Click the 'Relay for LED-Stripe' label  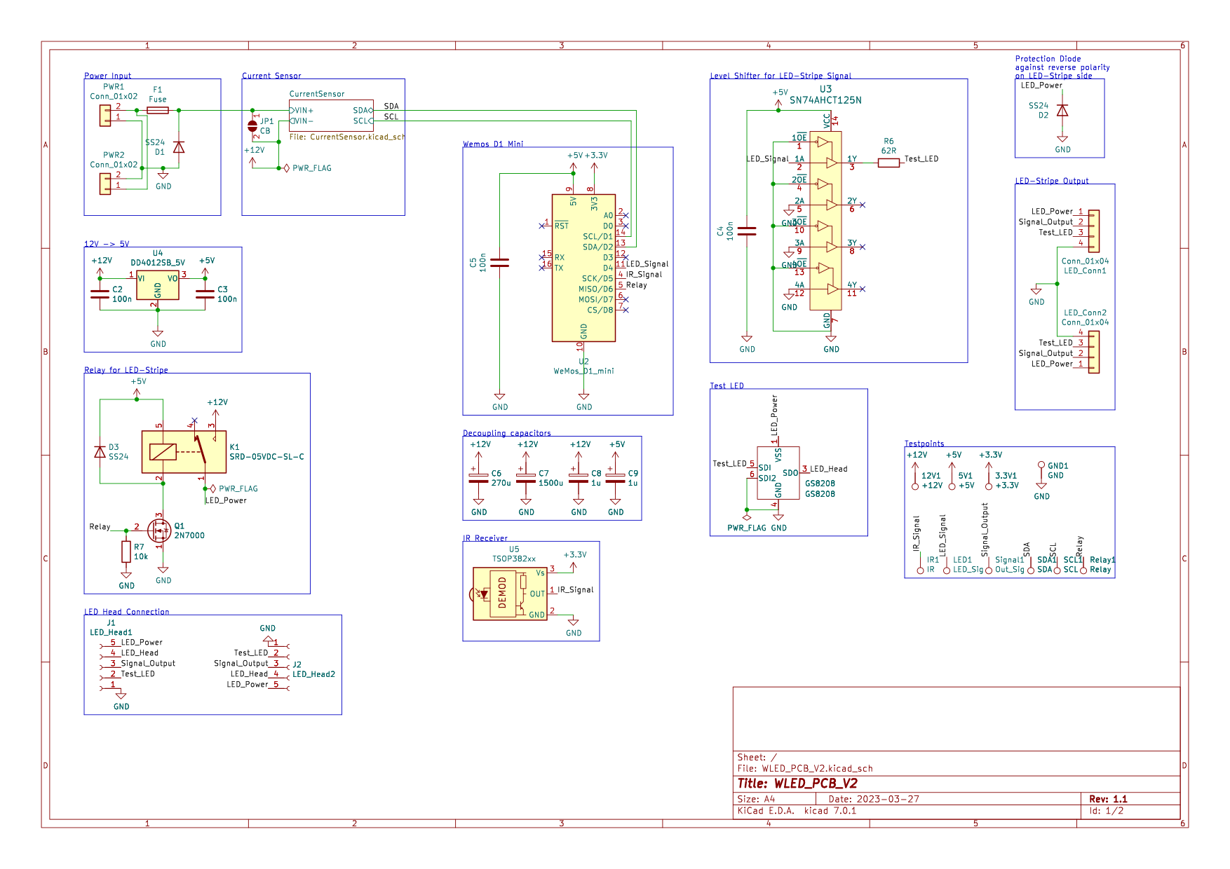point(126,370)
